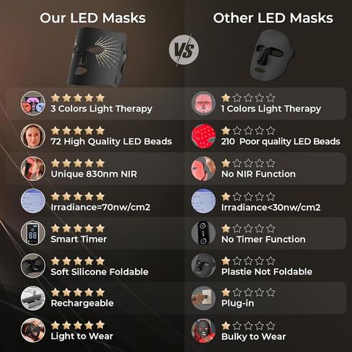Click the Smart Timer remote icon
The width and height of the screenshot is (352, 352).
tap(33, 233)
